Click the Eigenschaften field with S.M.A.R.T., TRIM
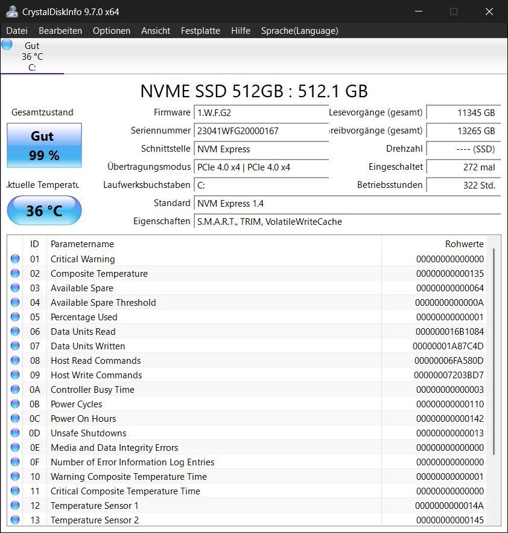508x533 pixels. click(x=347, y=221)
